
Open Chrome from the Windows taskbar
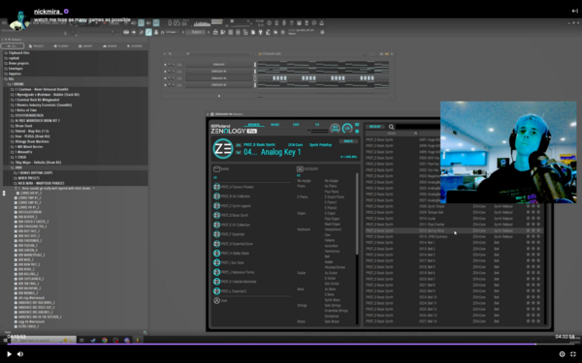[105, 340]
